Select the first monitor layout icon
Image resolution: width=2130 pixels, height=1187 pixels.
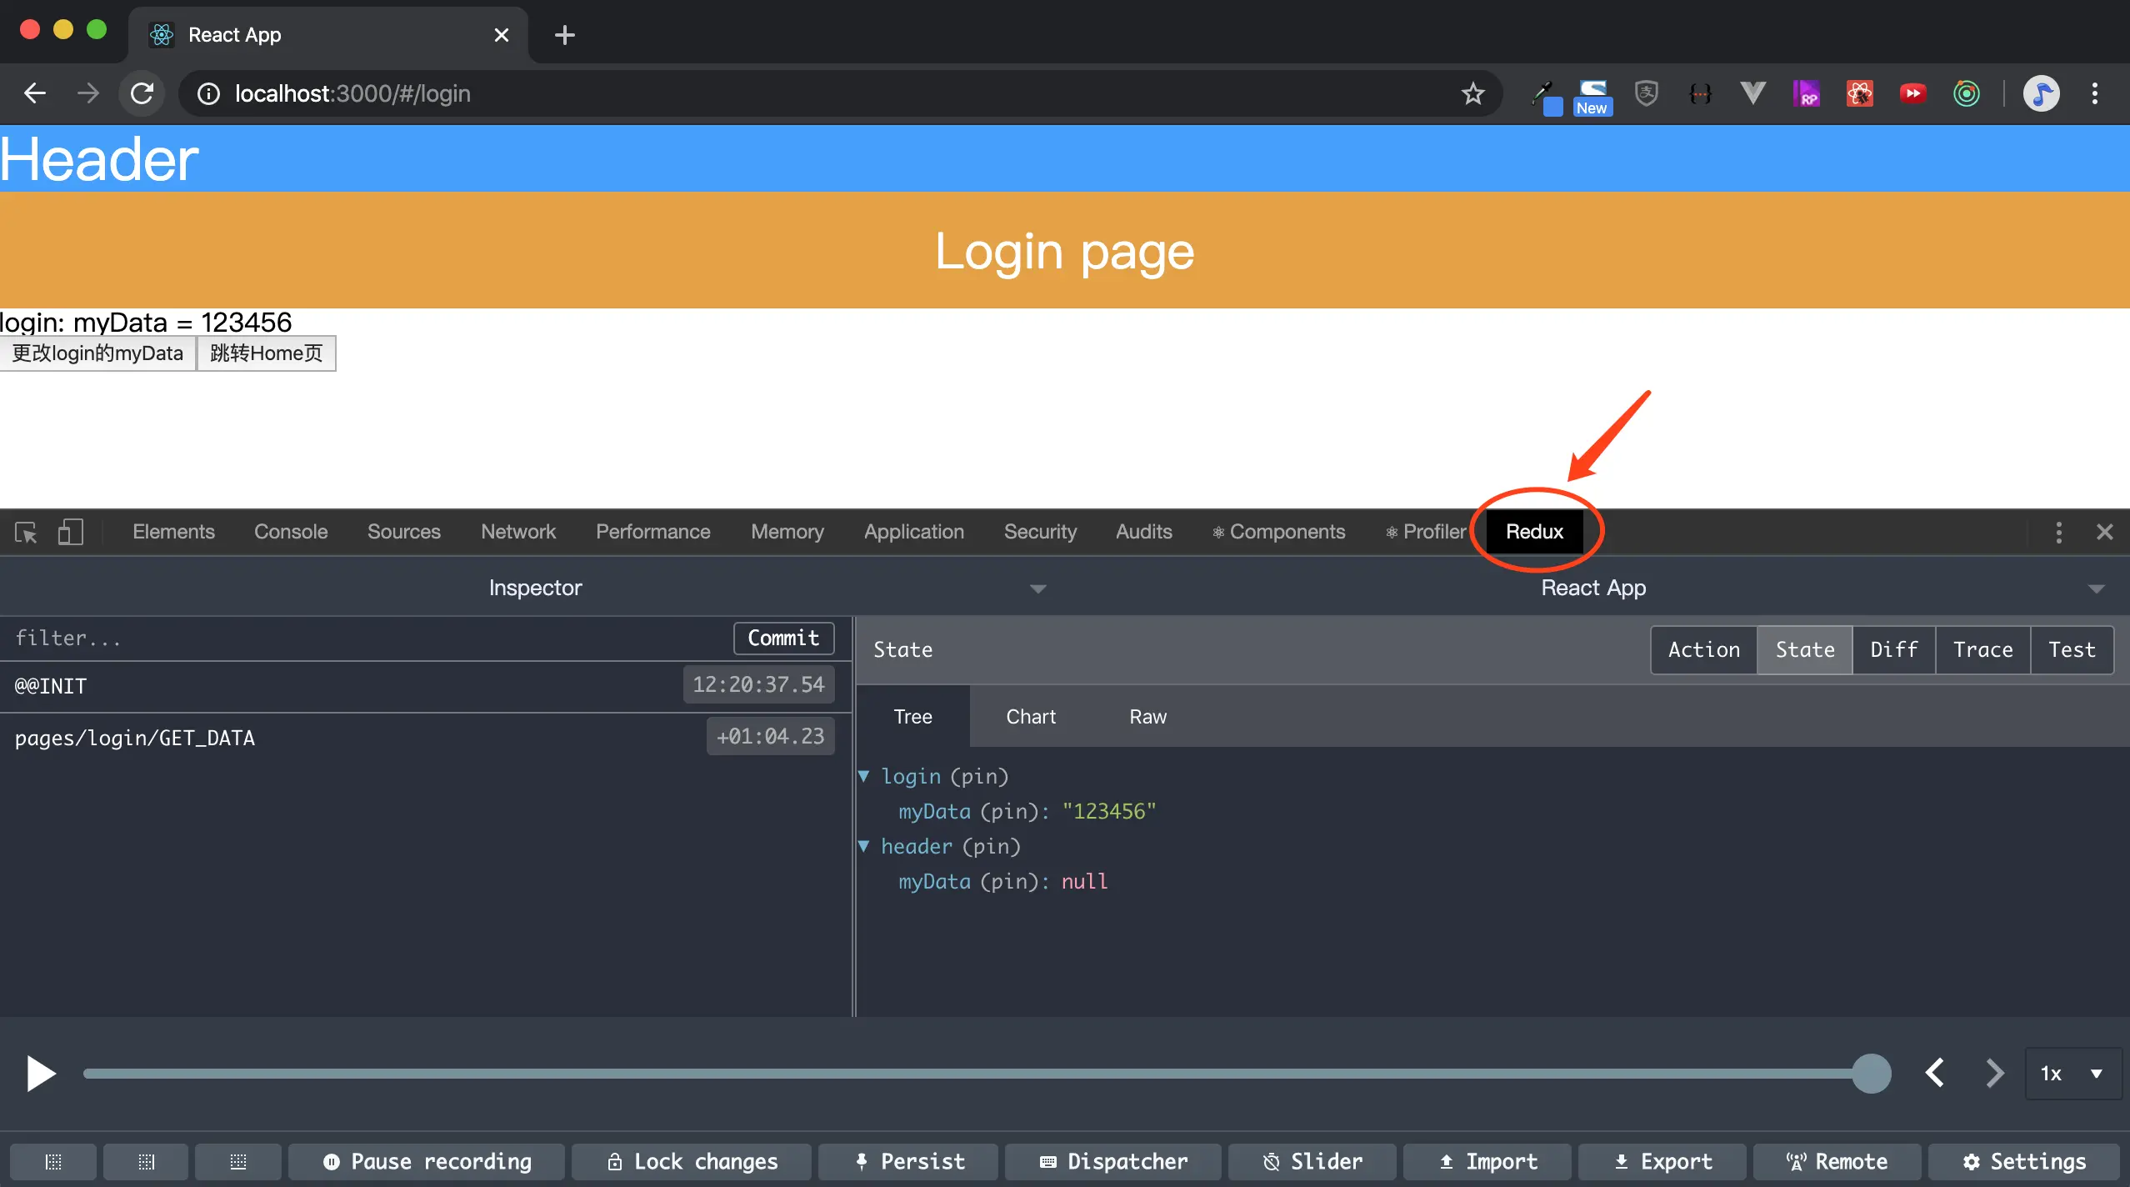[x=53, y=1162]
